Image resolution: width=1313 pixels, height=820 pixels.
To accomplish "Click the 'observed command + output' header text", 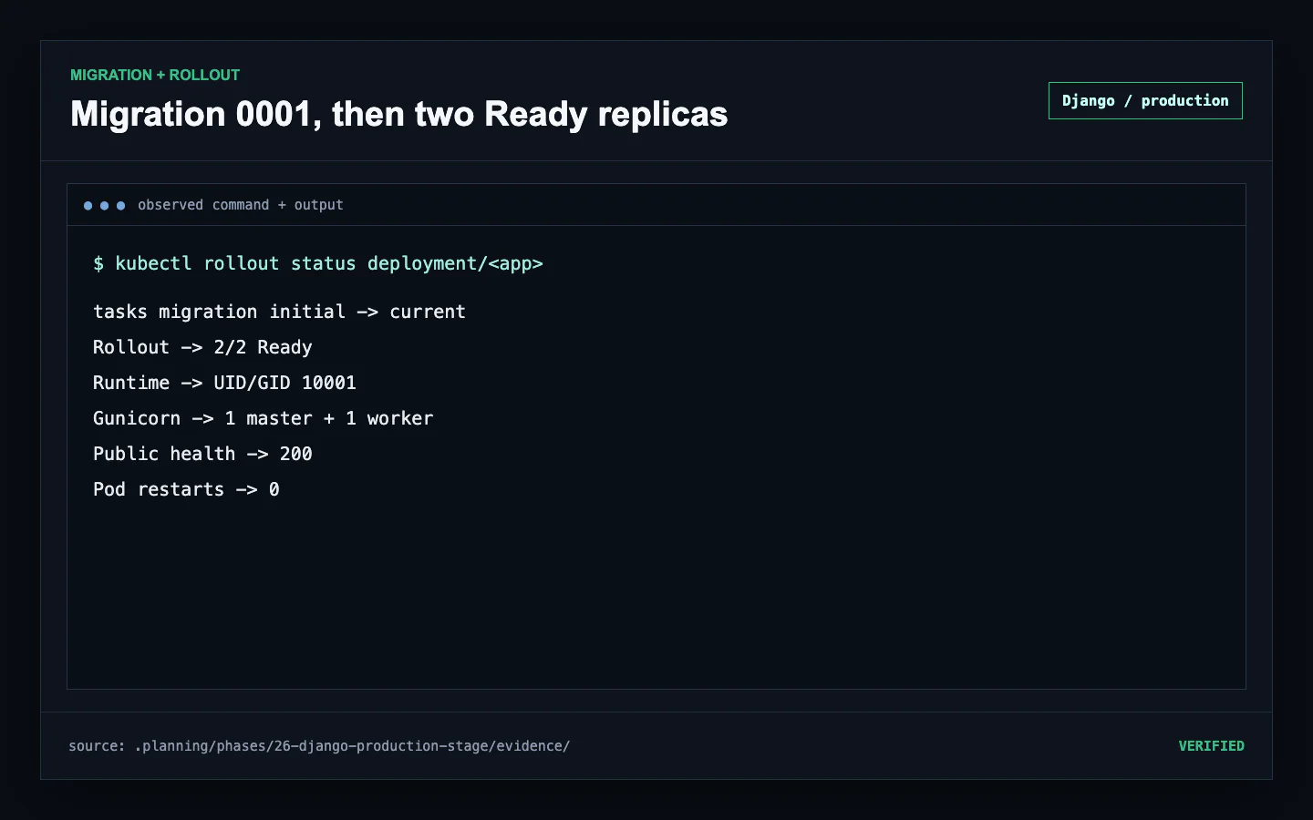I will click(x=241, y=205).
